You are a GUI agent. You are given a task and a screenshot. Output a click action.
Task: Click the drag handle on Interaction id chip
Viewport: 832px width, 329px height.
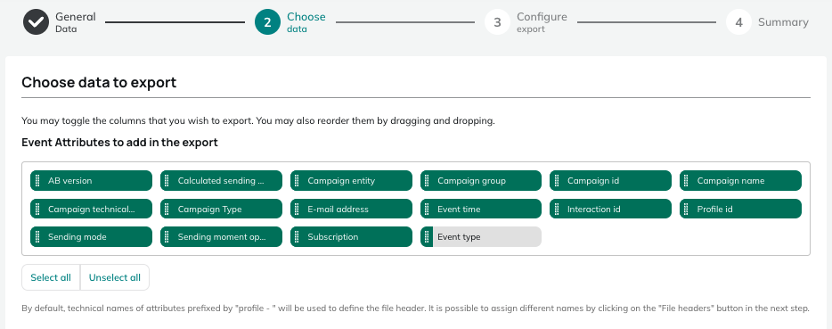[x=557, y=209]
